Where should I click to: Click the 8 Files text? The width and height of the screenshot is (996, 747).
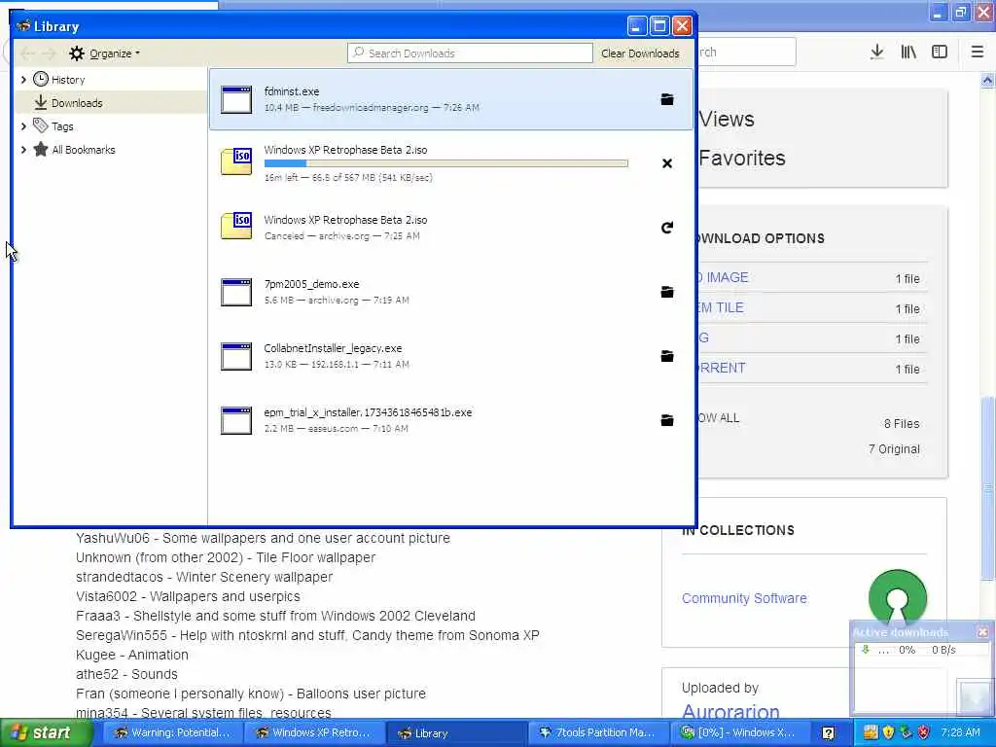[x=902, y=424]
